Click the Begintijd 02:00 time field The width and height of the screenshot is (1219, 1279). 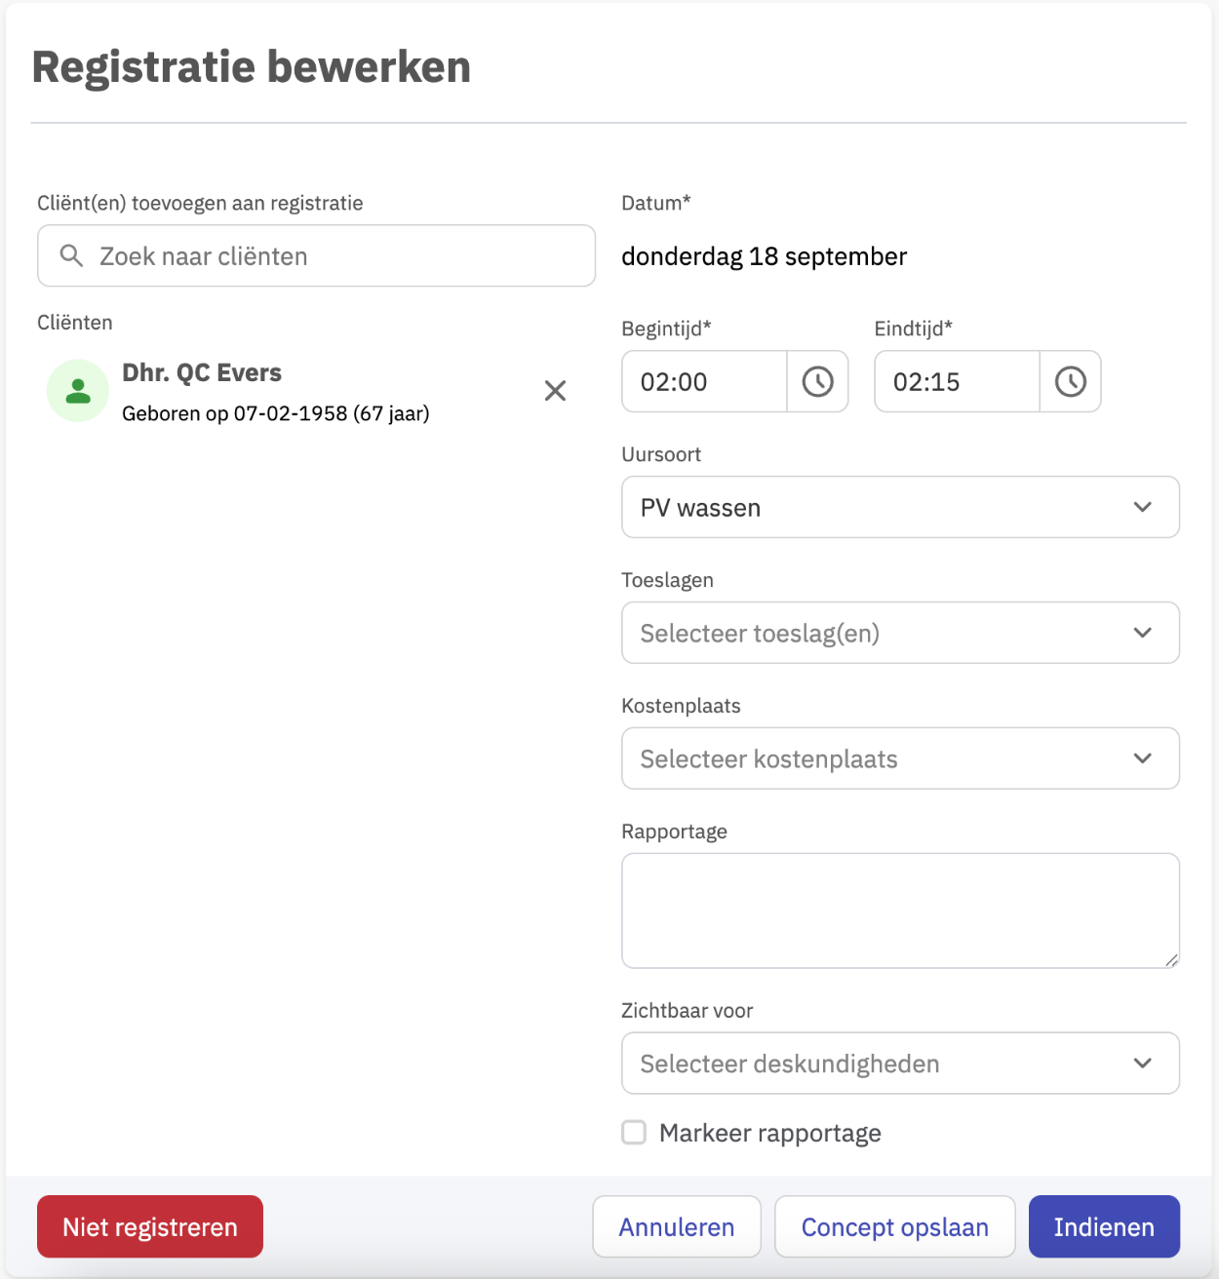pos(704,381)
